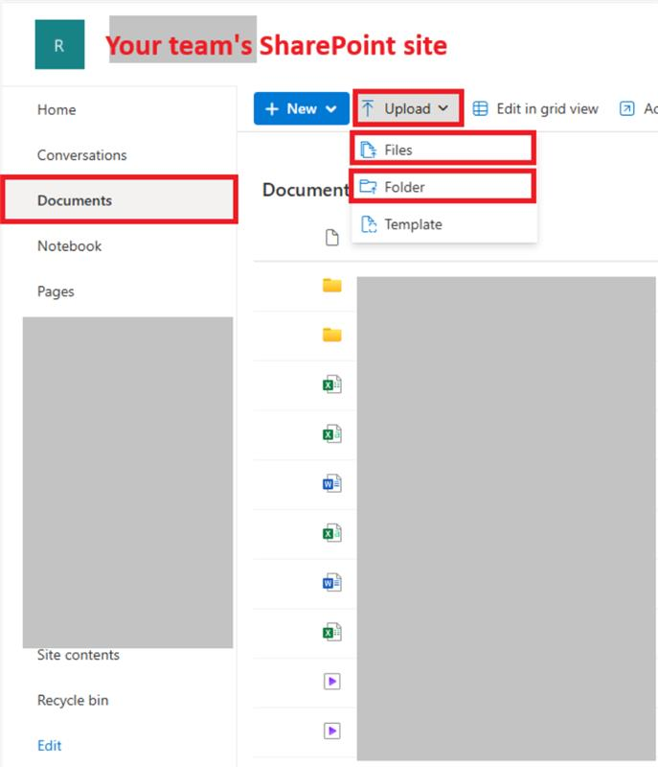The image size is (658, 767).
Task: Collapse the Upload dropdown chevron
Action: (x=443, y=108)
